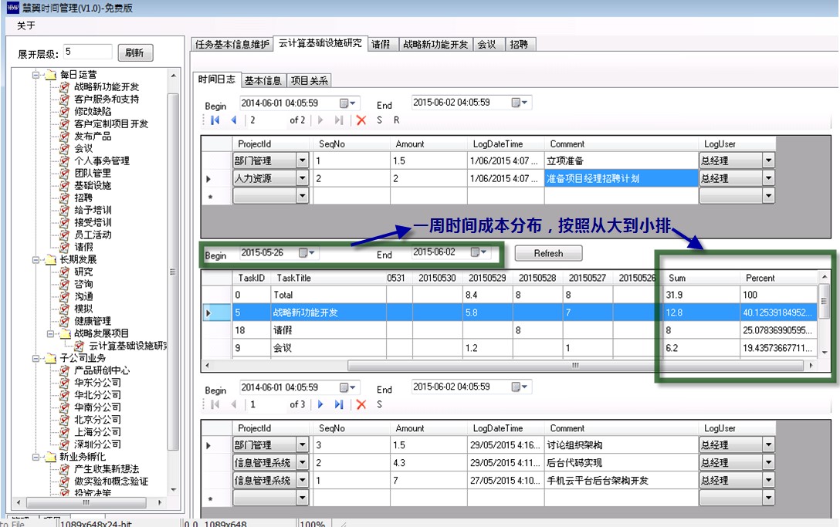Collapse the 长期发展 tree folder

pyautogui.click(x=36, y=260)
